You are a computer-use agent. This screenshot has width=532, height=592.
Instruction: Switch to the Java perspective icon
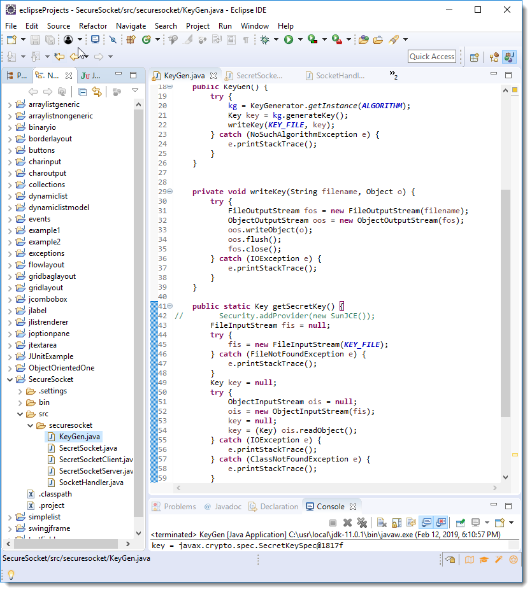(x=509, y=57)
